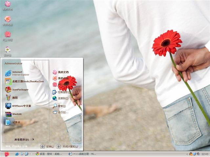Launch WinRAR from the Start menu
This screenshot has height=157, width=210.
pos(16,114)
